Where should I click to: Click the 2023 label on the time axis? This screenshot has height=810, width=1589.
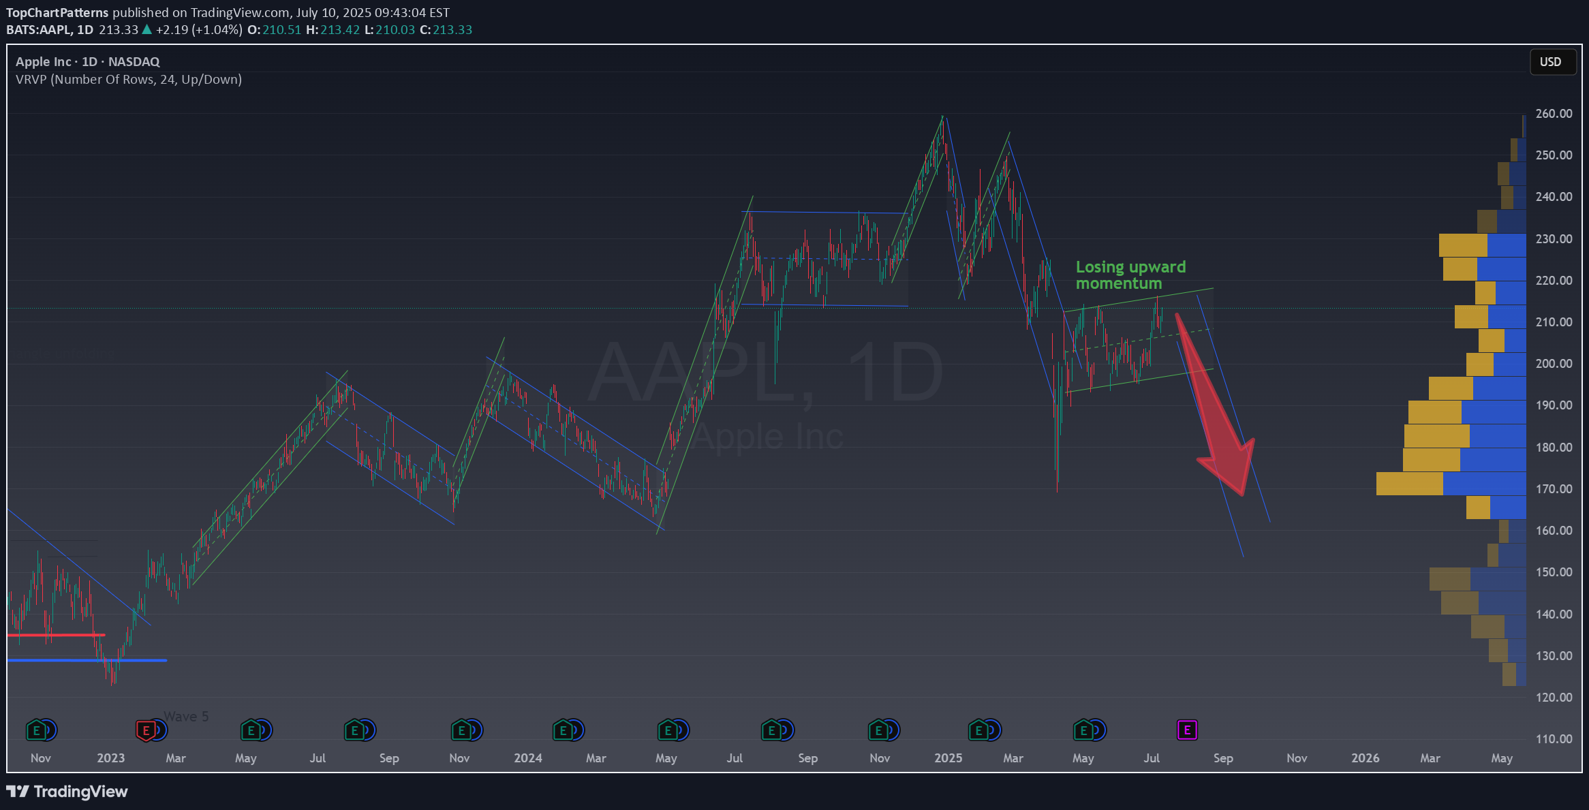click(111, 758)
